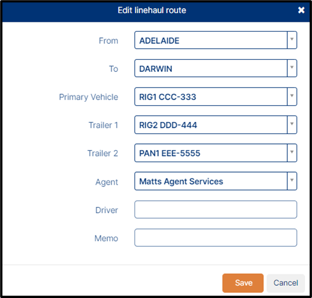Expand the Agent dropdown arrow
Screen dimensions: 312x298
coord(292,181)
